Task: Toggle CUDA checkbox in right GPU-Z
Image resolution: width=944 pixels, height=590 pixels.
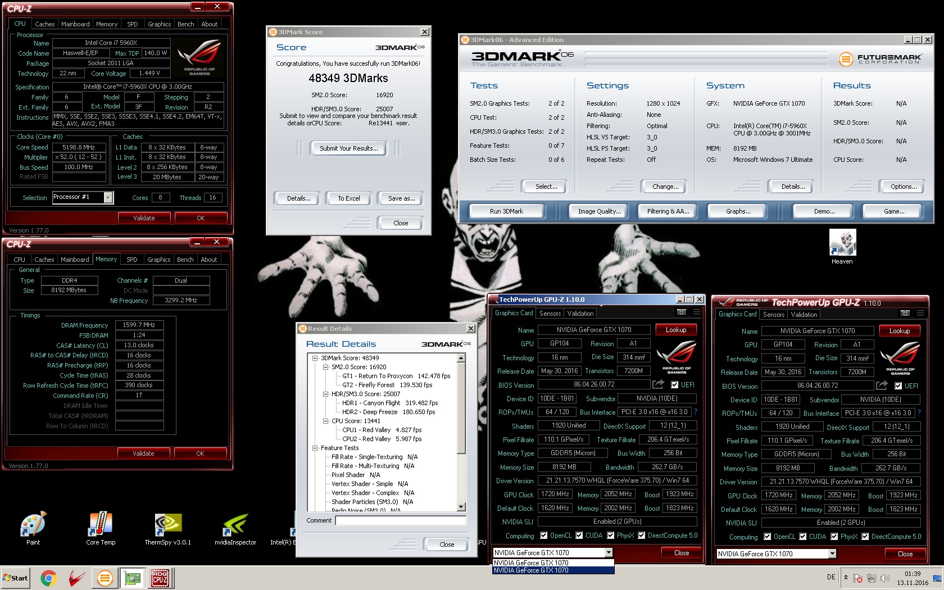Action: 802,537
